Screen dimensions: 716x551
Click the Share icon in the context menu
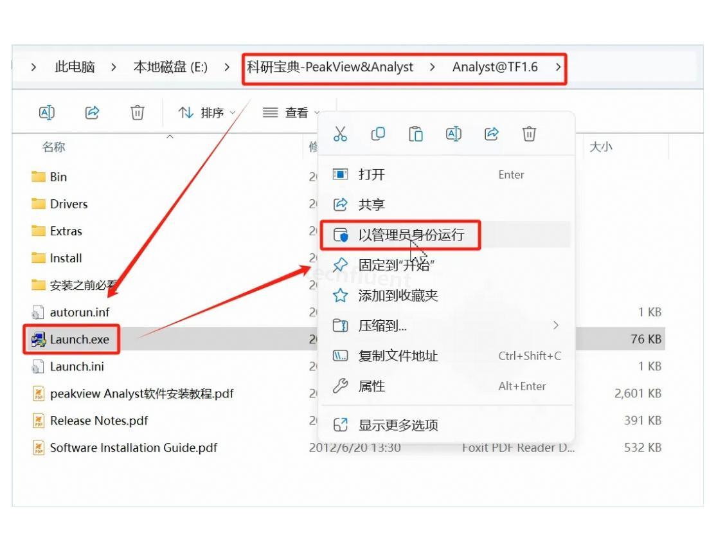pyautogui.click(x=490, y=134)
